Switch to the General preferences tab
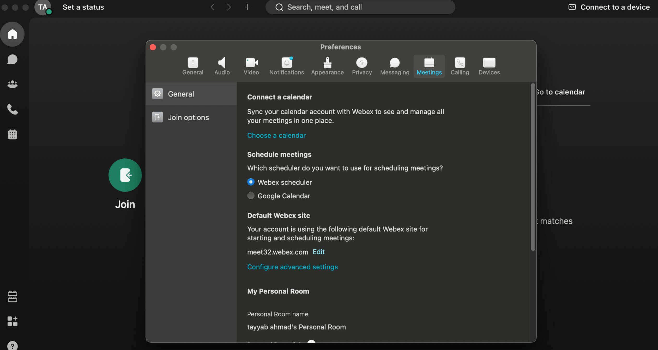658x350 pixels. click(x=193, y=66)
